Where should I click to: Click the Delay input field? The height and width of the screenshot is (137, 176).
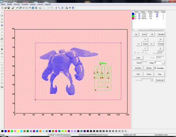pyautogui.click(x=158, y=63)
